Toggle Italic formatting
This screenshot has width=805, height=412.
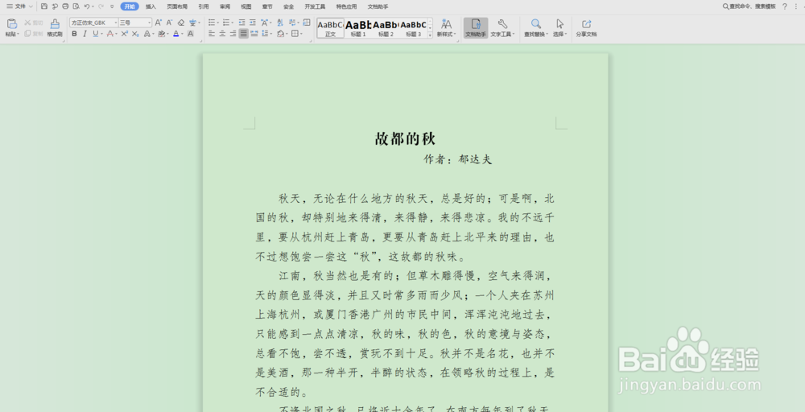click(85, 33)
